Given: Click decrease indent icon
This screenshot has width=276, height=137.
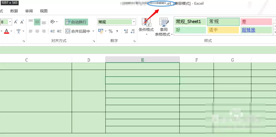Looking at the screenshot, I should pyautogui.click(x=53, y=31).
